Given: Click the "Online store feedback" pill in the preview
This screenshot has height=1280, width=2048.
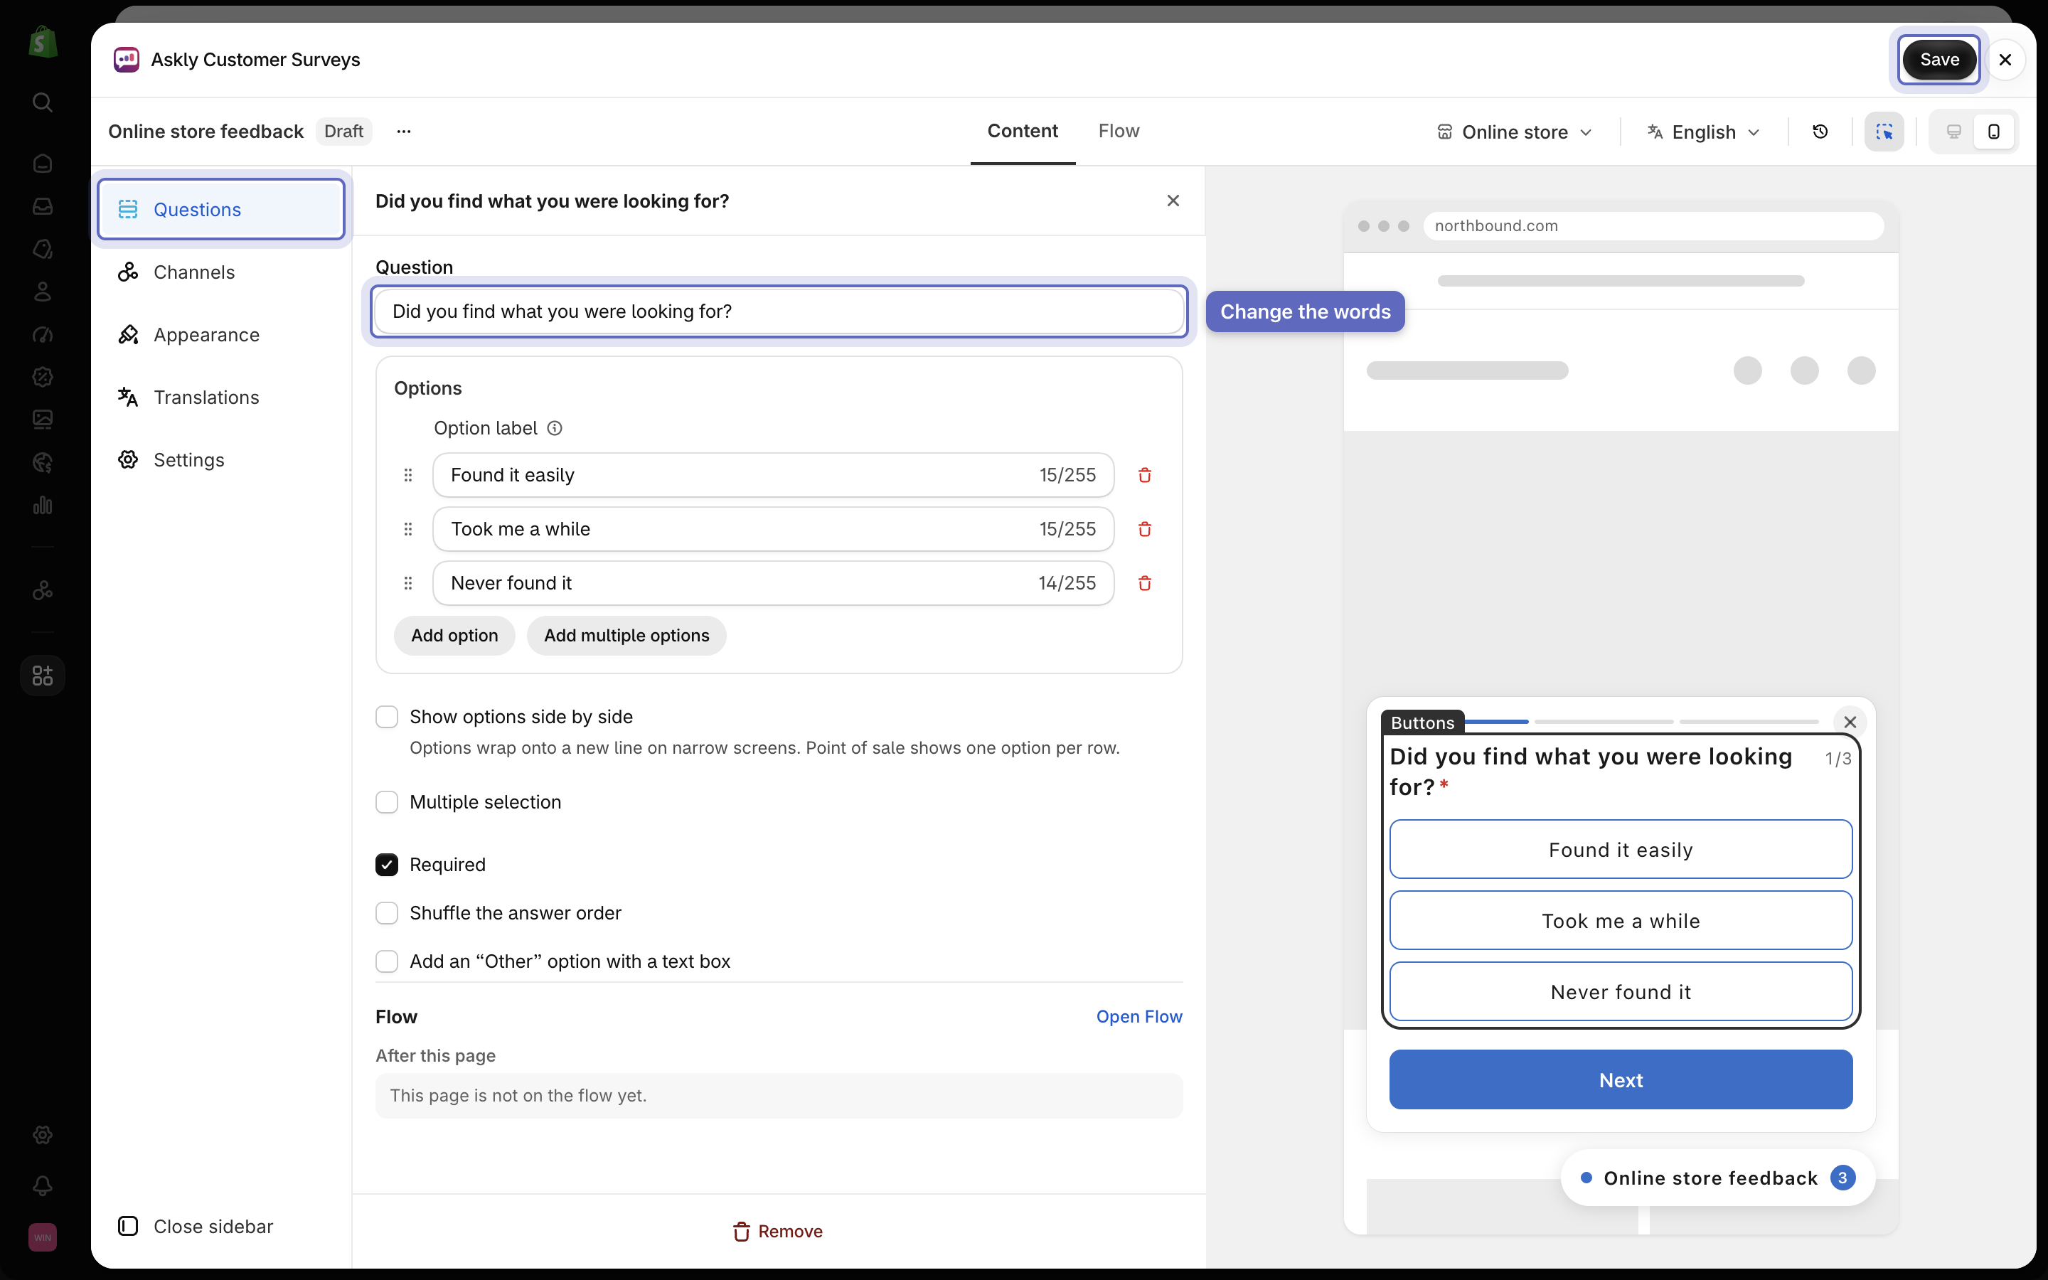Looking at the screenshot, I should [1718, 1178].
